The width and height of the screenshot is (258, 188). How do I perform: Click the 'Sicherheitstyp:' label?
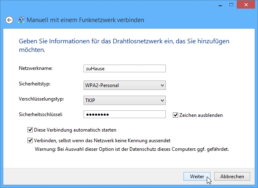(34, 84)
